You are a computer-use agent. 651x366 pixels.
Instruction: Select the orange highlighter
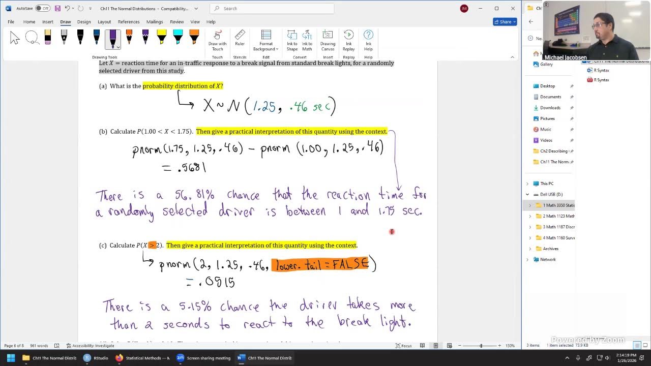tap(194, 38)
